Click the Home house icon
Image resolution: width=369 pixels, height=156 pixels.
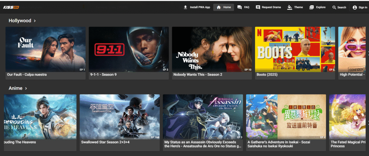(219, 7)
